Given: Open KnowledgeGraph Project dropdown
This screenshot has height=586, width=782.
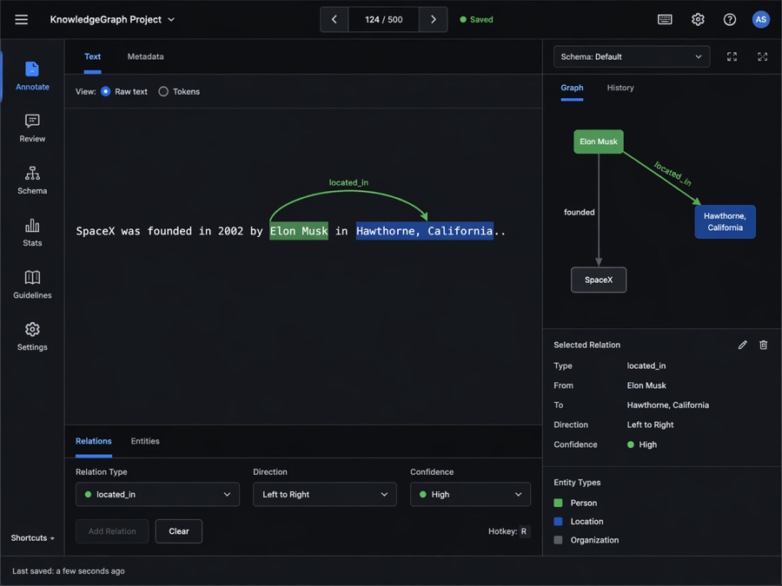Looking at the screenshot, I should [x=112, y=19].
